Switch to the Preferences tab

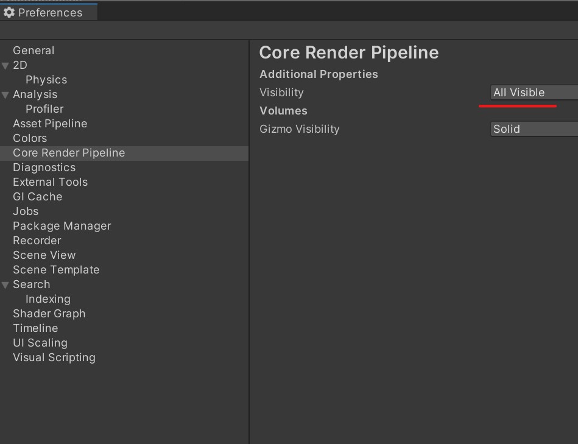pyautogui.click(x=49, y=12)
